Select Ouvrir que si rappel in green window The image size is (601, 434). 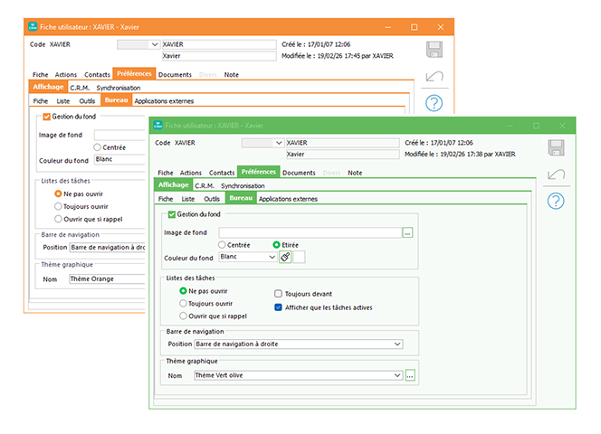pos(183,316)
